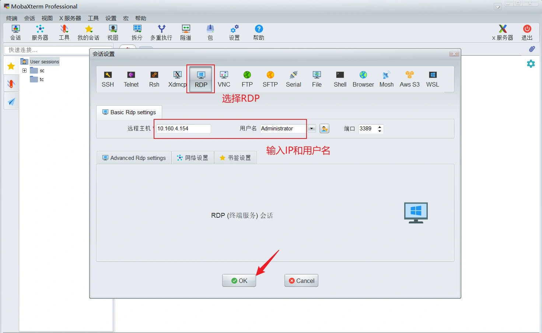Image resolution: width=542 pixels, height=333 pixels.
Task: Open the 设置 menu in menu bar
Action: [111, 18]
